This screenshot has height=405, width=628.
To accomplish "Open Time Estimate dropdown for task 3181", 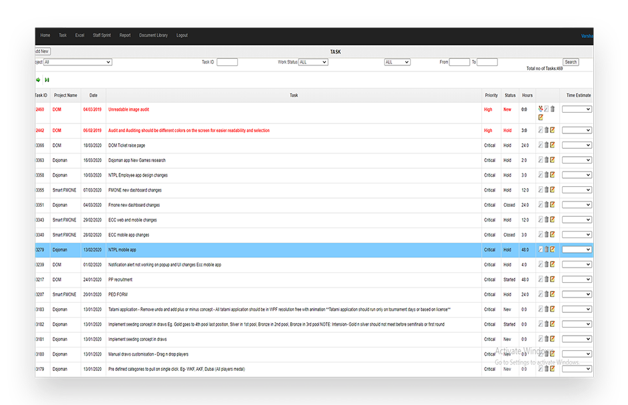I will (577, 339).
